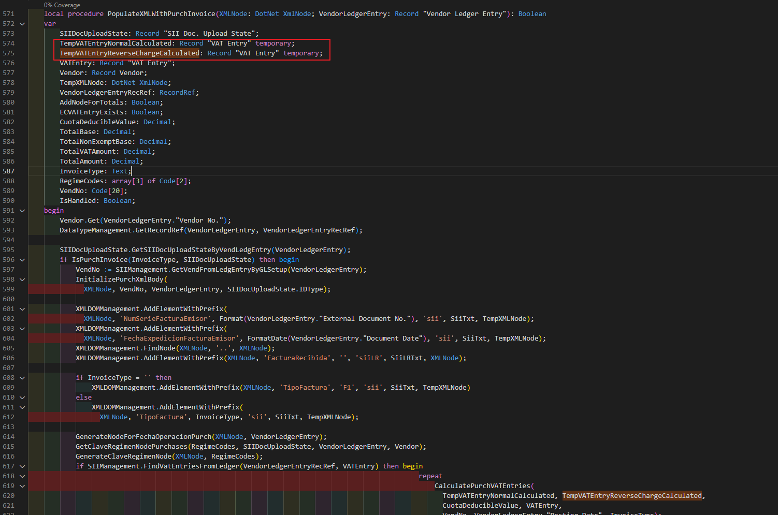Collapse the FindVatEntriesFromLedger if-block fold
778x515 pixels.
click(22, 466)
